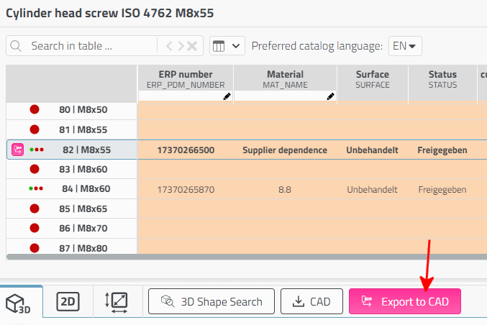
Task: Sort by the Status column header
Action: pyautogui.click(x=442, y=78)
